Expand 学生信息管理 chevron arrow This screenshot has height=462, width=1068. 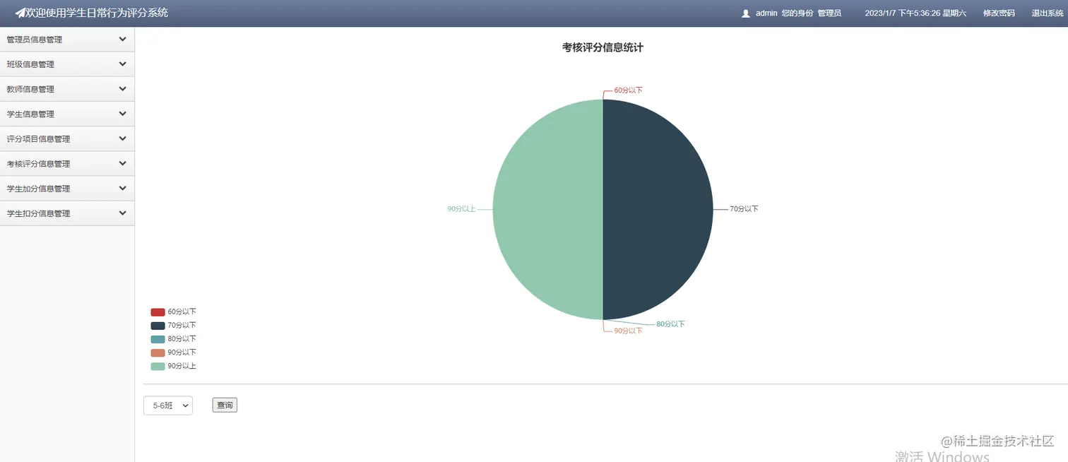(123, 114)
